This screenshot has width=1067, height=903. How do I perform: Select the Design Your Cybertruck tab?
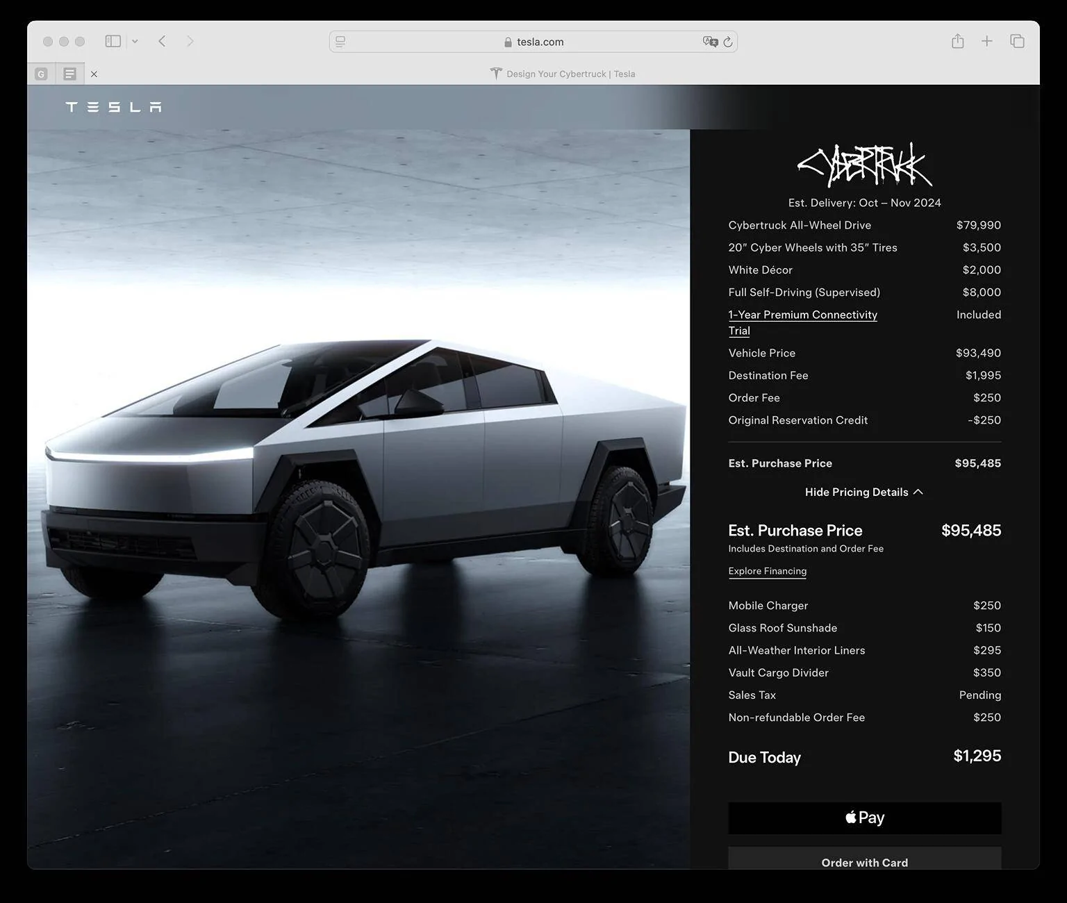click(563, 74)
